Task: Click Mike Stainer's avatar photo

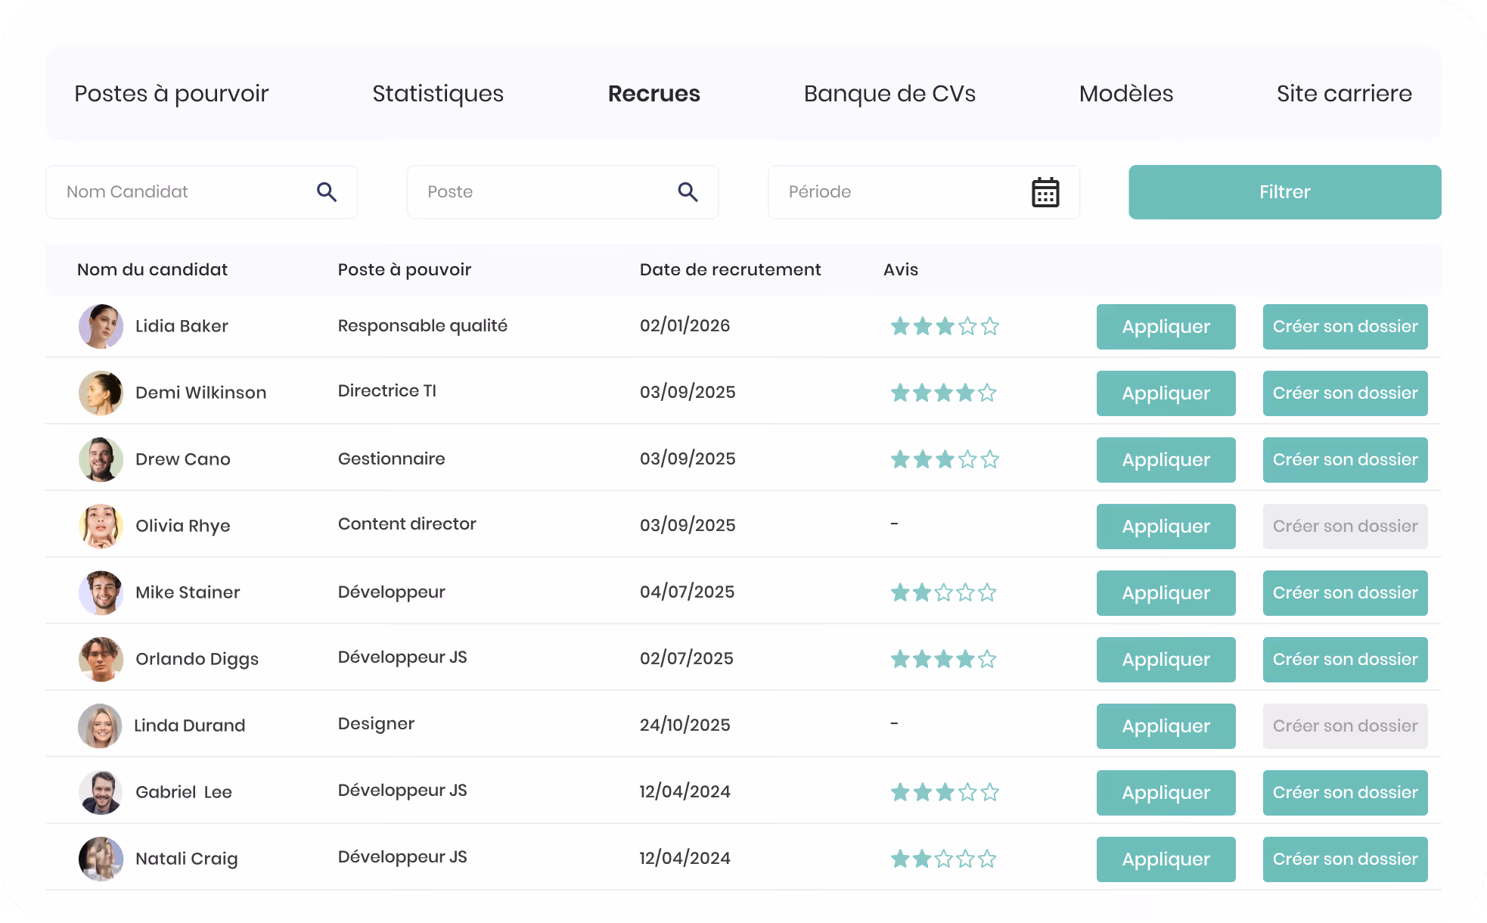Action: [x=101, y=592]
